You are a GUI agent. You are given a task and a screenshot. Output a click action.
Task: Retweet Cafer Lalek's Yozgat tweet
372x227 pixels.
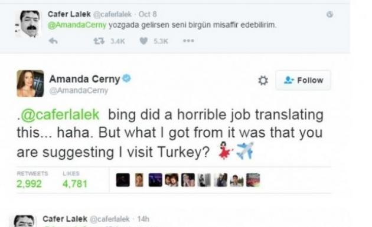[x=99, y=41]
